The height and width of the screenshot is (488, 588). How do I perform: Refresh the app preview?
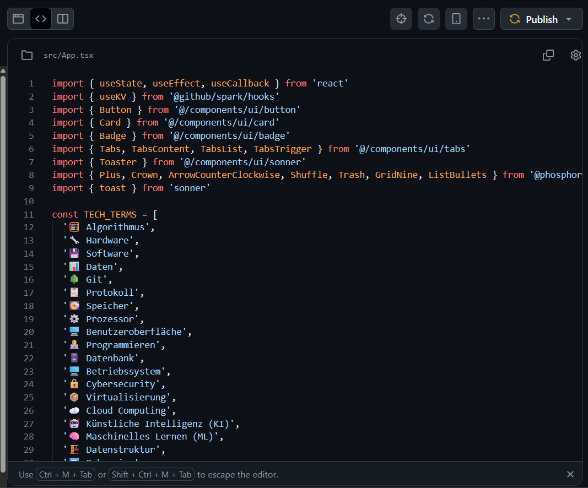pos(428,18)
